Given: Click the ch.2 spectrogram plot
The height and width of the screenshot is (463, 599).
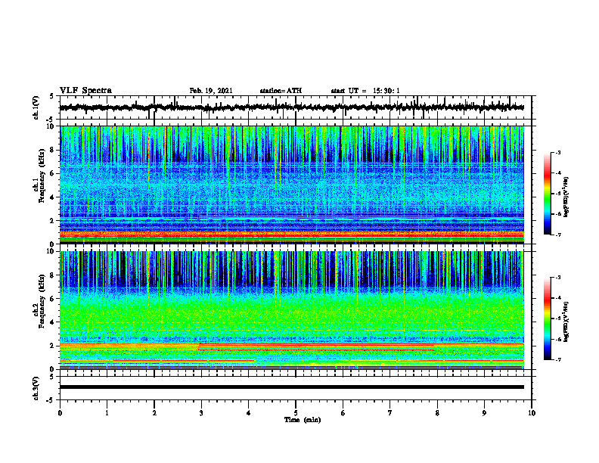Looking at the screenshot, I should point(292,310).
